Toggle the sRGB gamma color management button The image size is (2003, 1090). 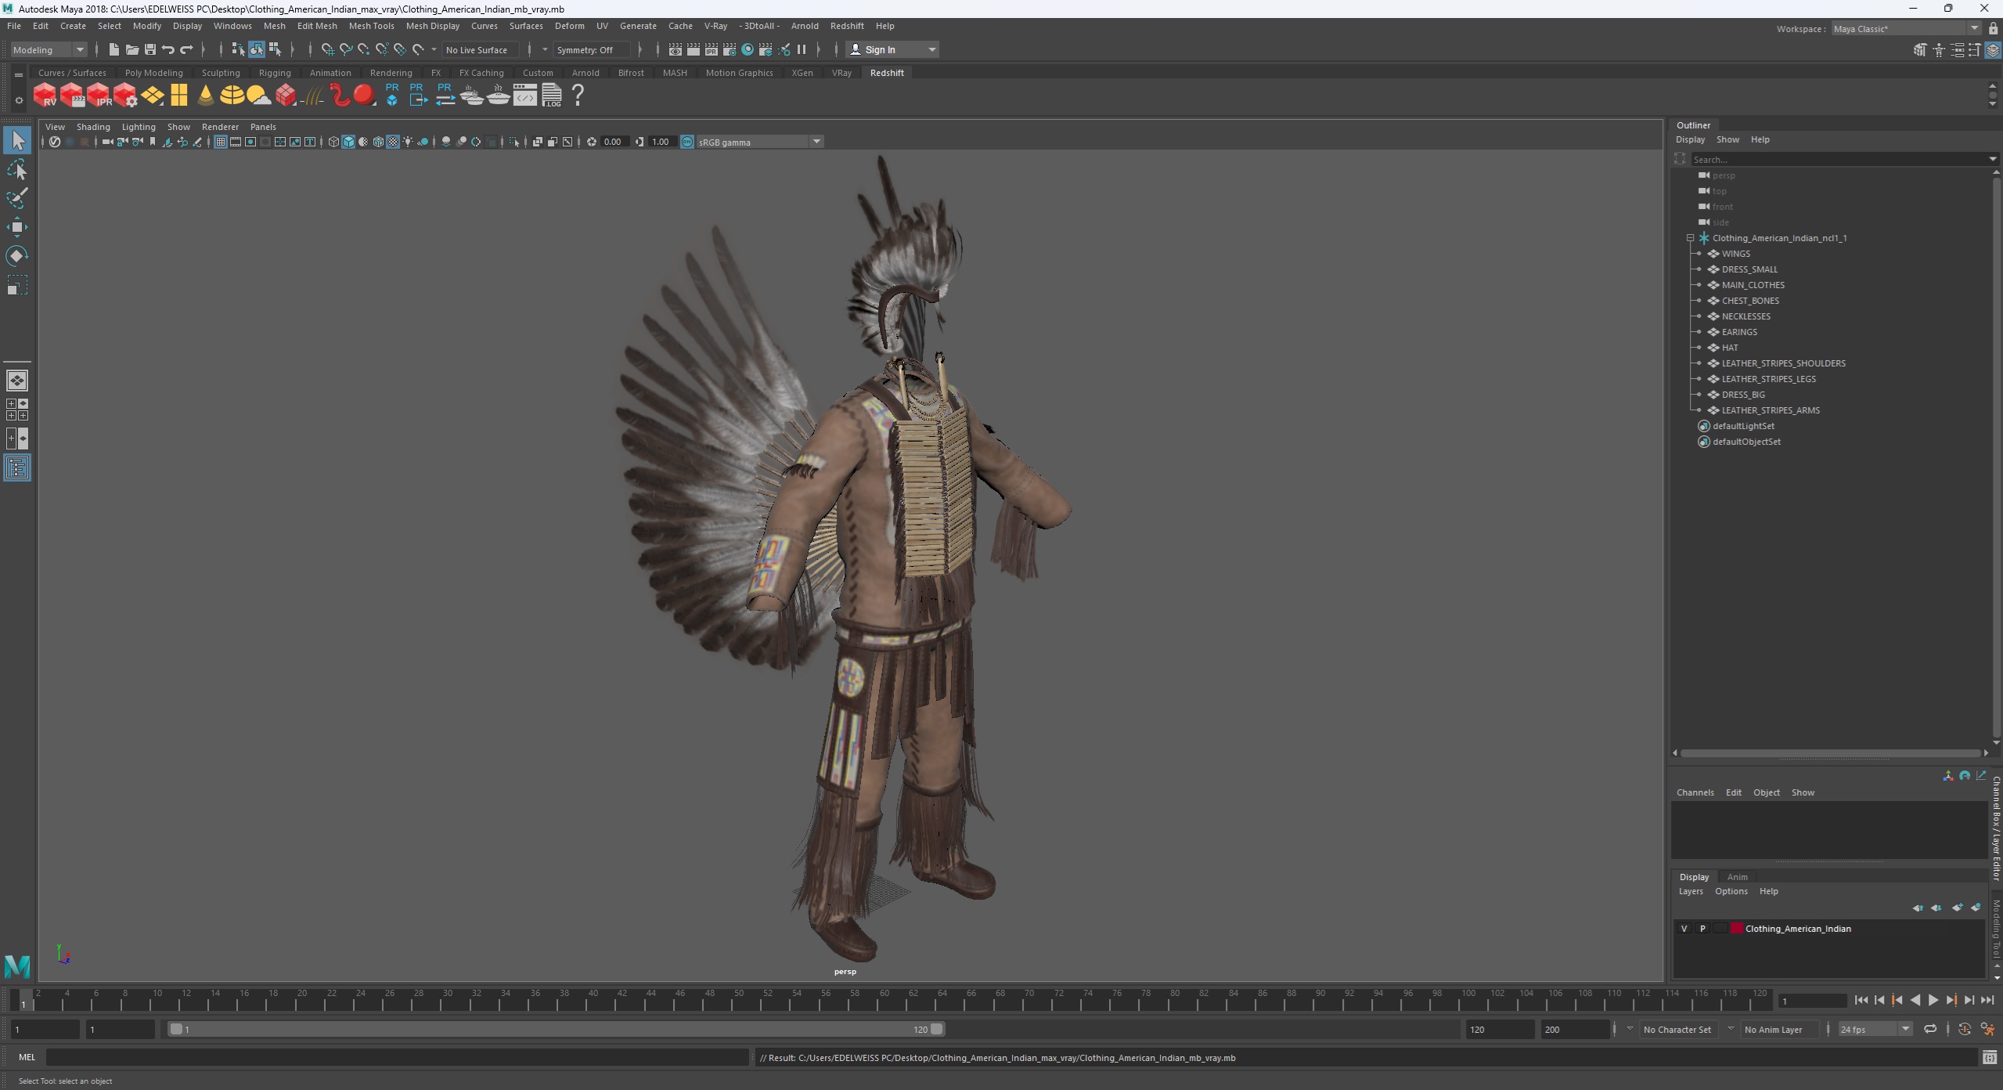[687, 142]
